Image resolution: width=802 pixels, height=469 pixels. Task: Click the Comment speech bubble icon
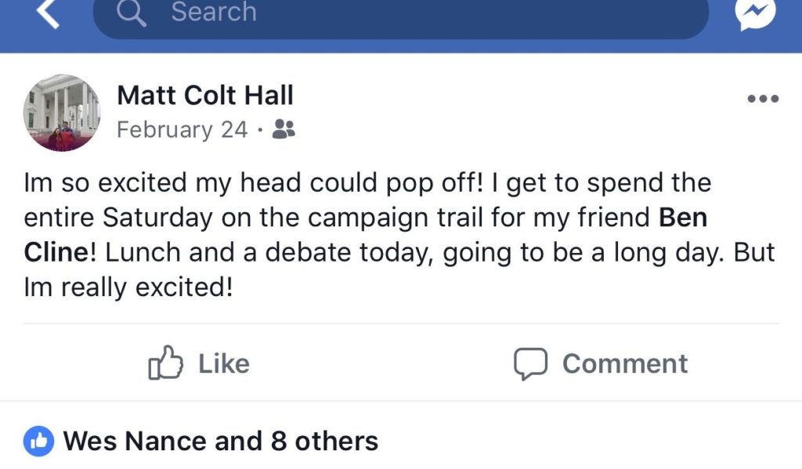(529, 364)
